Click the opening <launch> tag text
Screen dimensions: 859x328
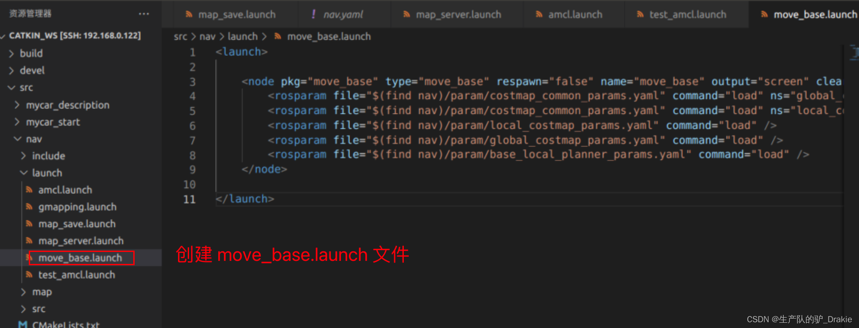[241, 52]
